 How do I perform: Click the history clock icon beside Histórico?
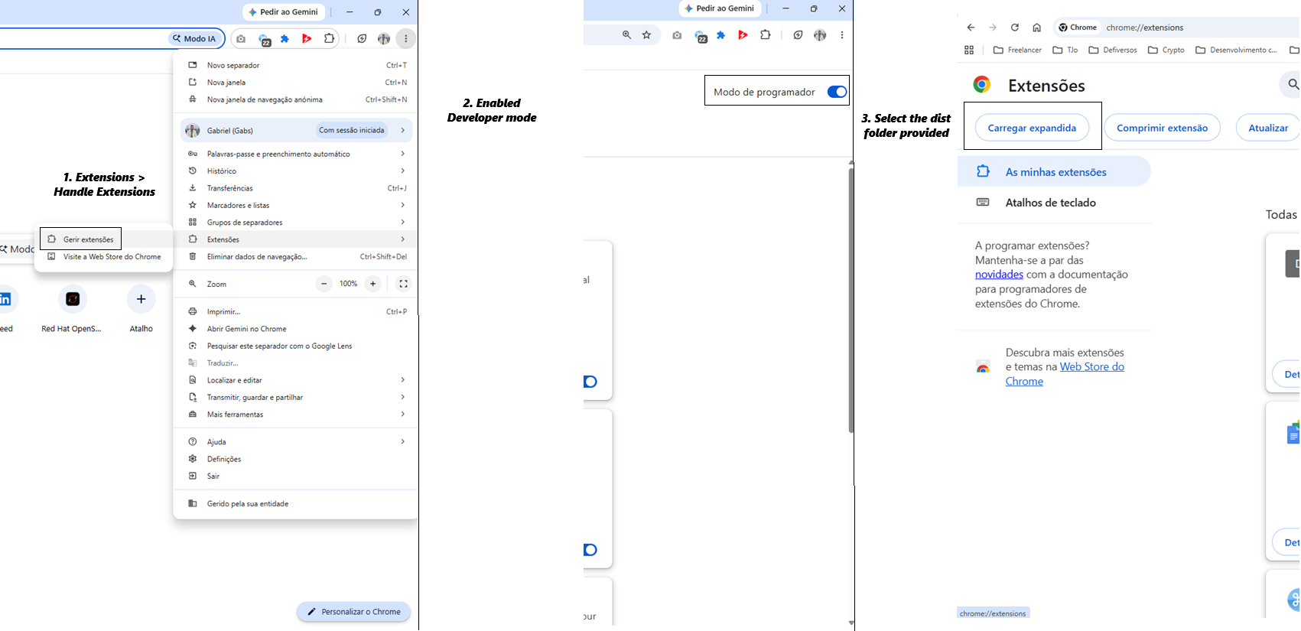[x=193, y=171]
